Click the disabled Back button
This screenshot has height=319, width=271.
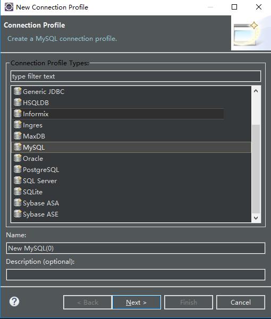88,303
